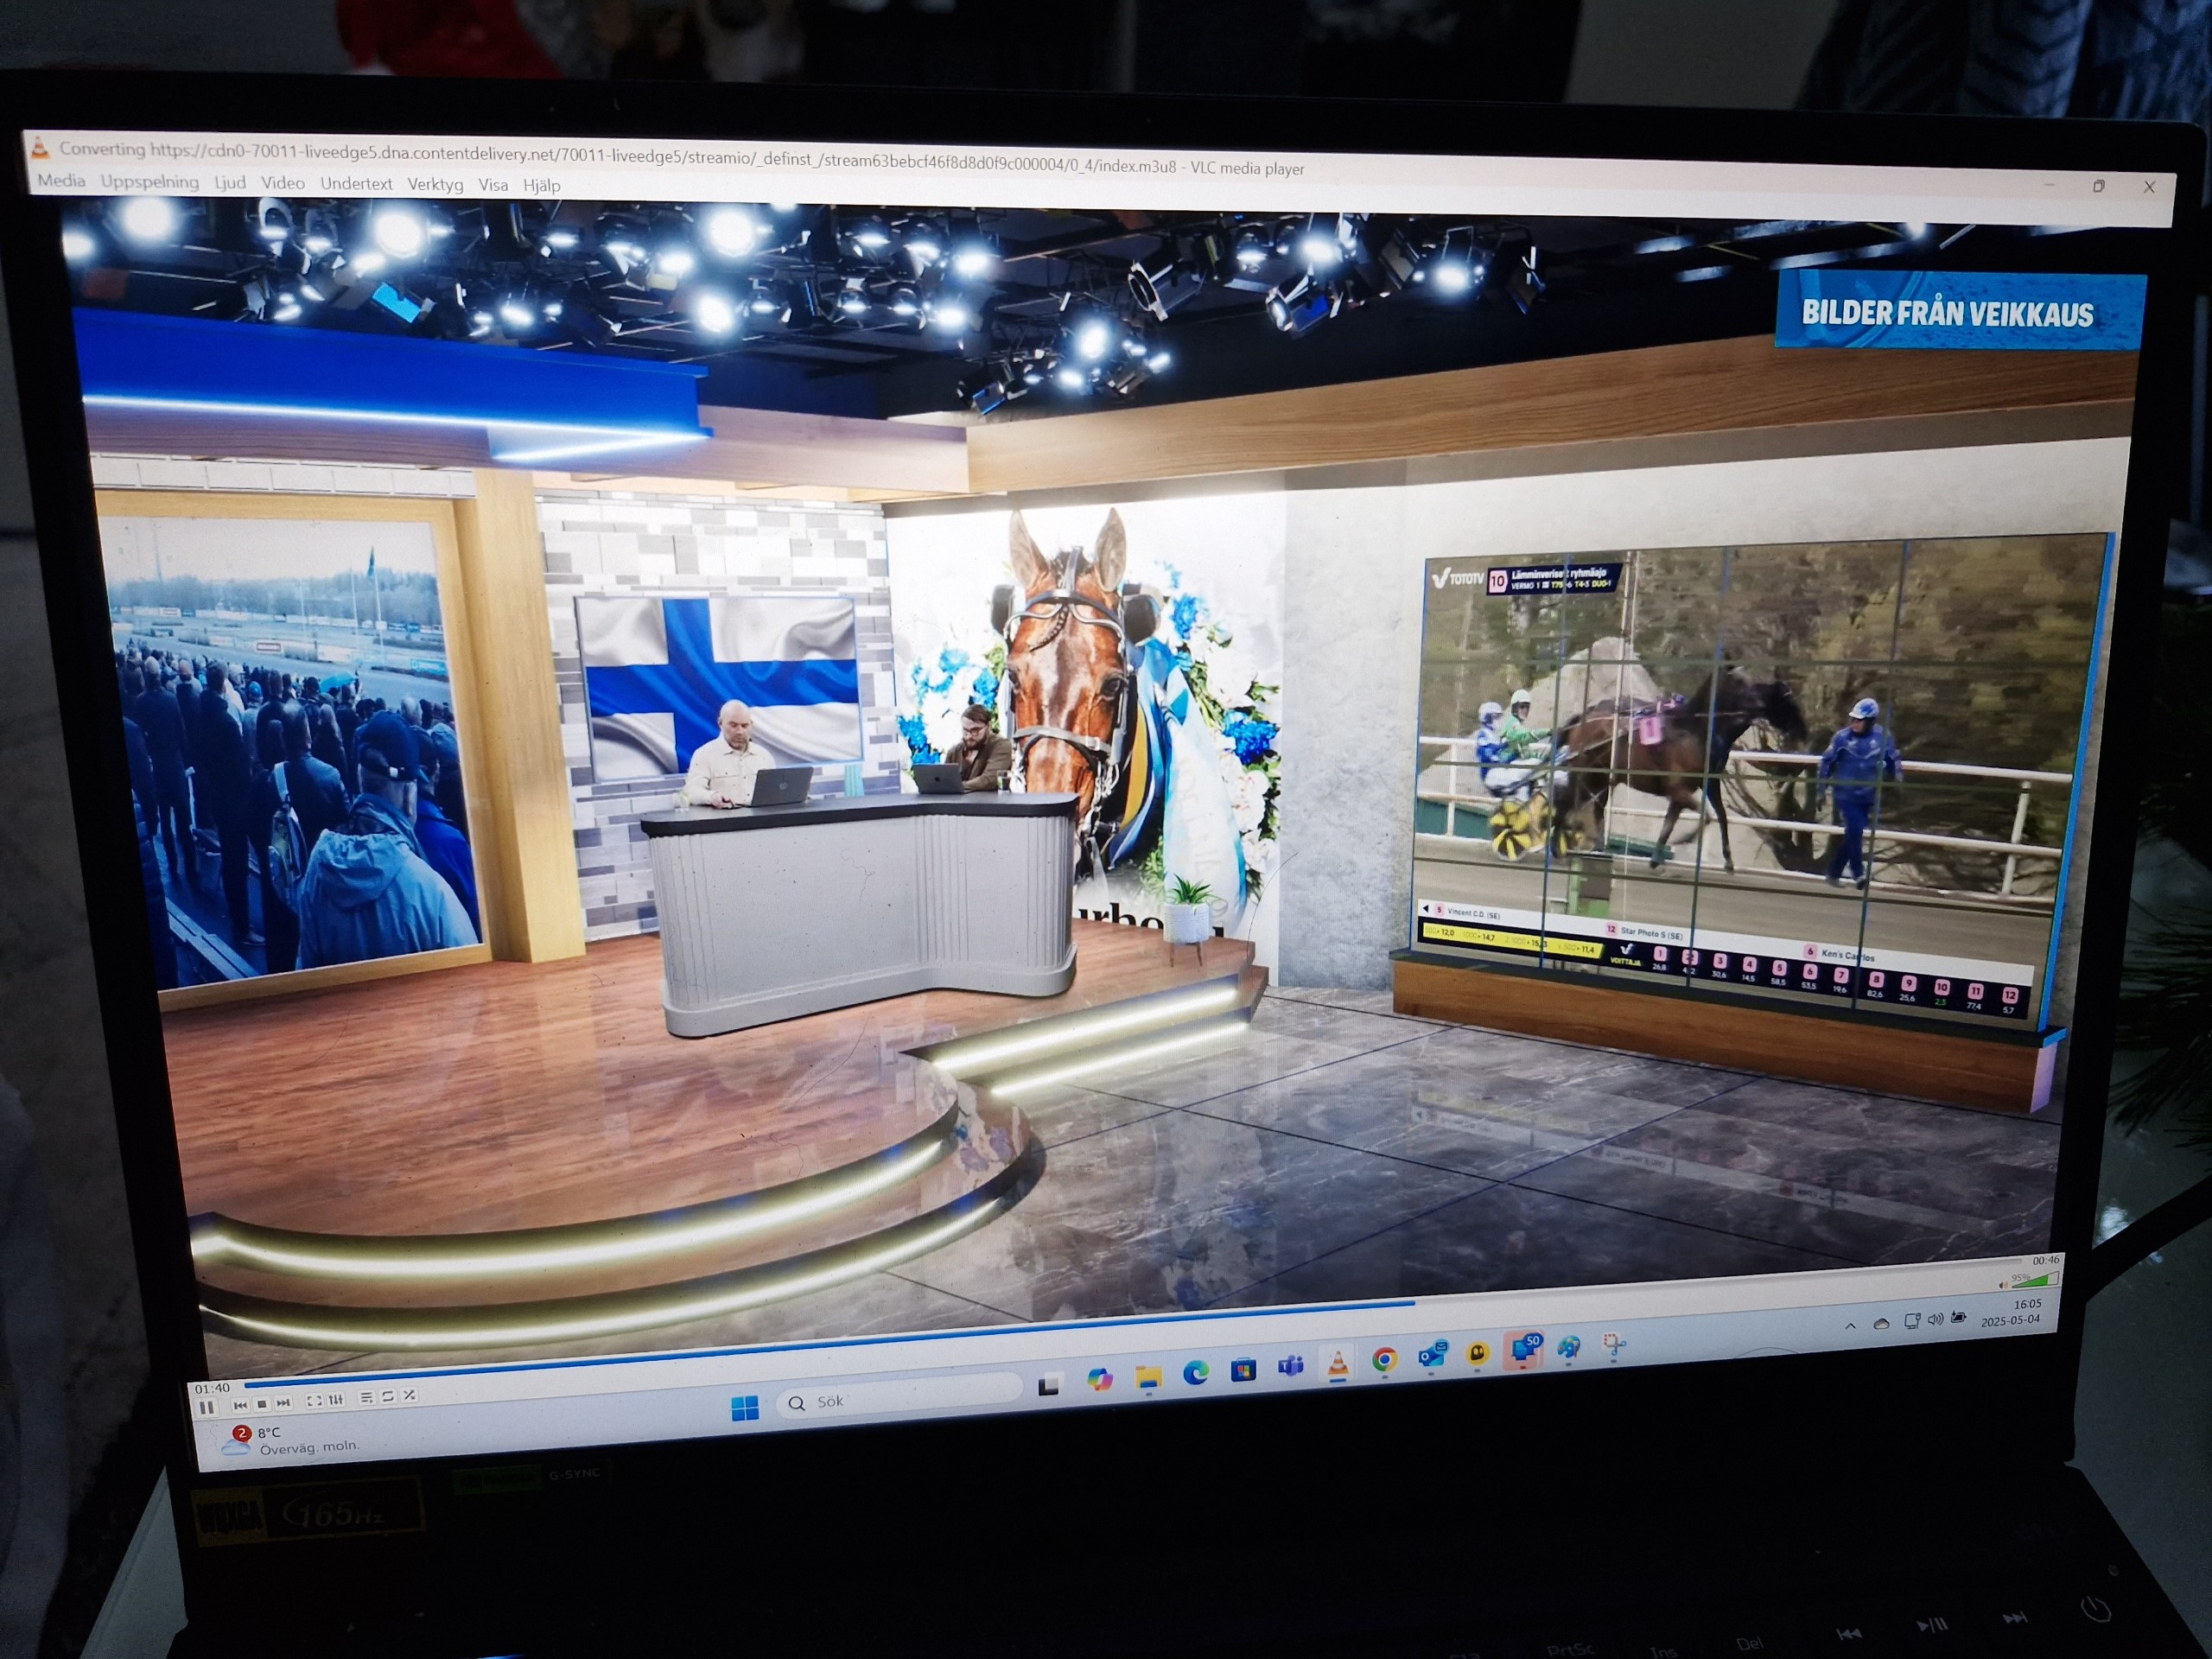Screen dimensions: 2212x1659
Task: Mute audio via VLC speaker icon
Action: [2002, 1285]
